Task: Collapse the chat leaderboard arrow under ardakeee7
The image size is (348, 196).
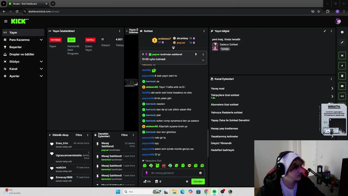Action: coord(173,48)
